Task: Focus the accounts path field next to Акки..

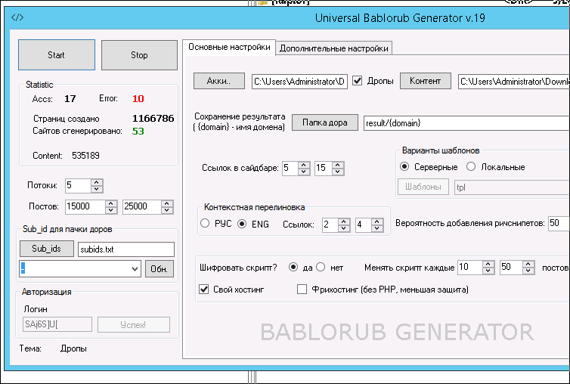Action: pos(299,82)
